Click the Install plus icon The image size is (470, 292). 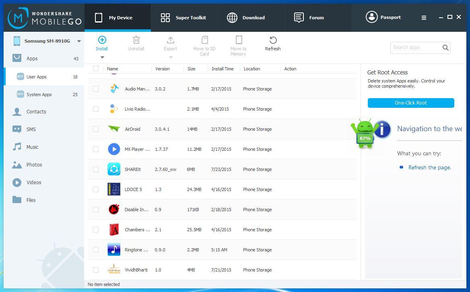click(102, 40)
